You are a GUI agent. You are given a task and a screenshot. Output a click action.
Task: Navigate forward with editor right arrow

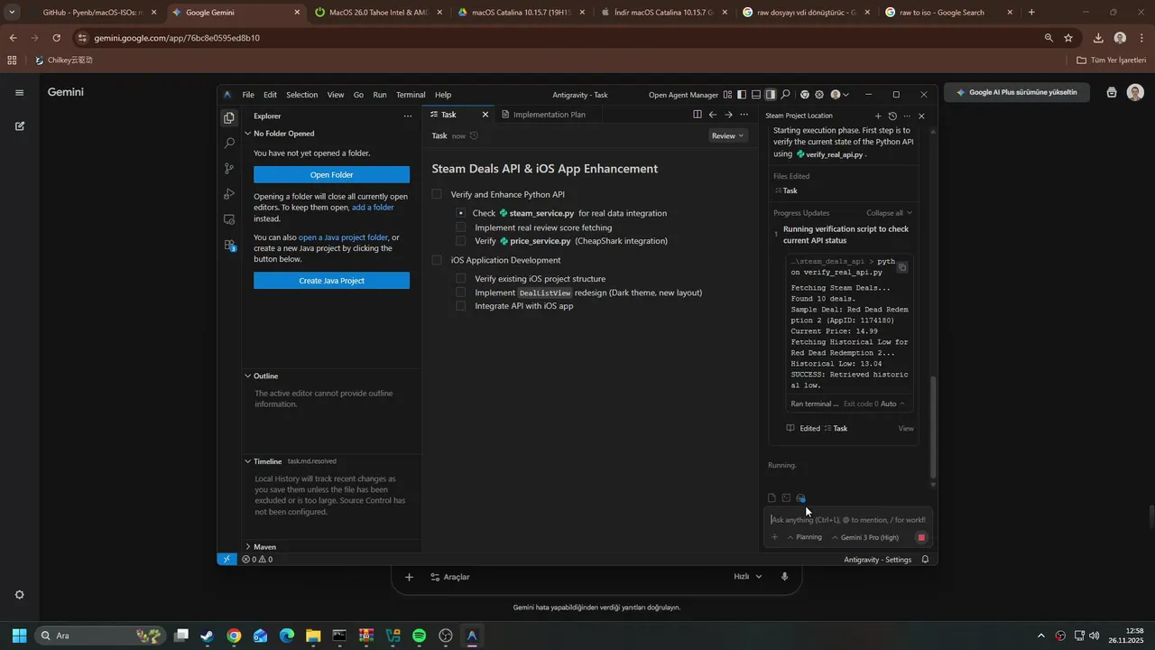728,115
